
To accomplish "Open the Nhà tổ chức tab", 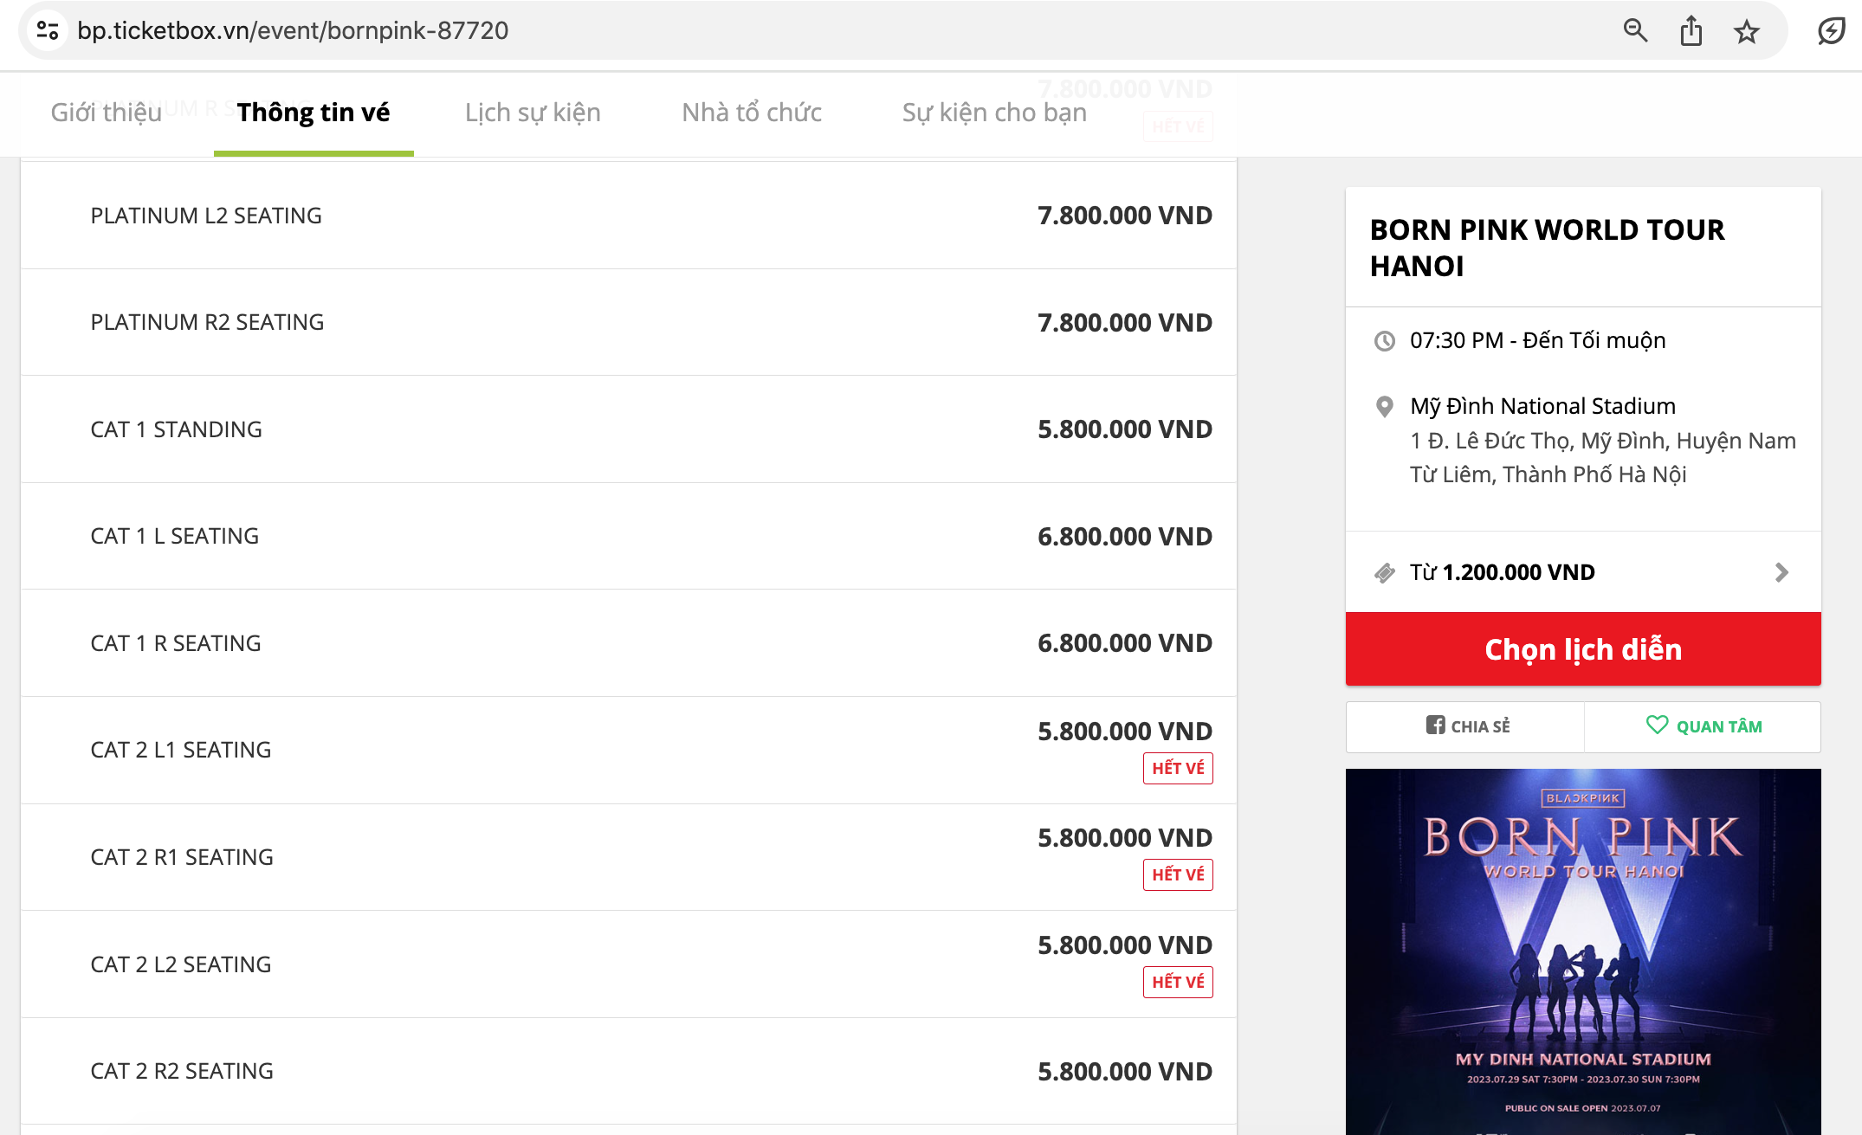I will [752, 113].
